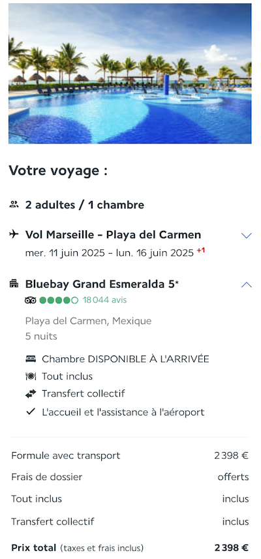Click the Prix total 2 398 € amount
The width and height of the screenshot is (261, 559).
pos(232,548)
